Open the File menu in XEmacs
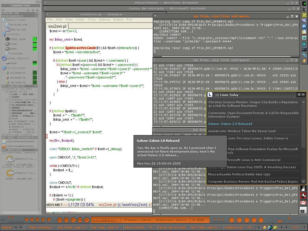 (x=50, y=20)
